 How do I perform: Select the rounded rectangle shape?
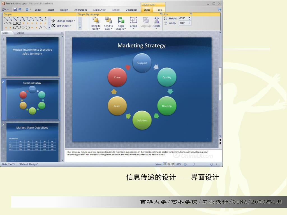tap(19, 23)
